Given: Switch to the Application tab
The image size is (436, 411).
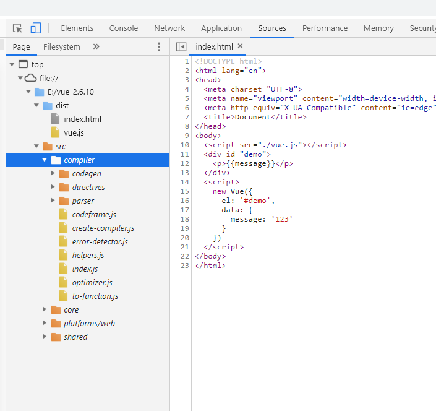Looking at the screenshot, I should [x=221, y=28].
